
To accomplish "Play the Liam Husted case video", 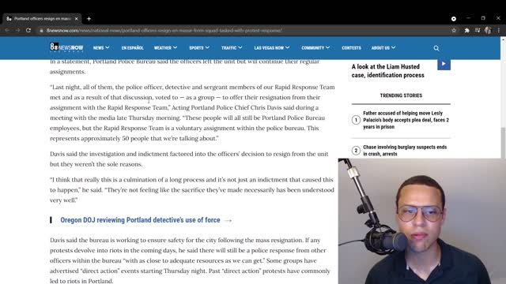I will (444, 64).
